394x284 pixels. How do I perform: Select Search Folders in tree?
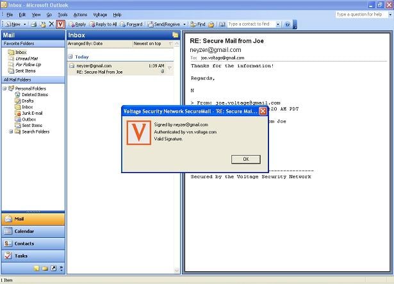(35, 132)
